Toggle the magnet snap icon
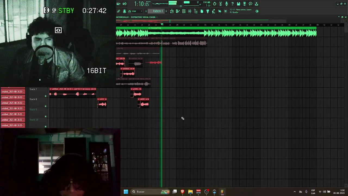This screenshot has width=348, height=196. (x=129, y=11)
